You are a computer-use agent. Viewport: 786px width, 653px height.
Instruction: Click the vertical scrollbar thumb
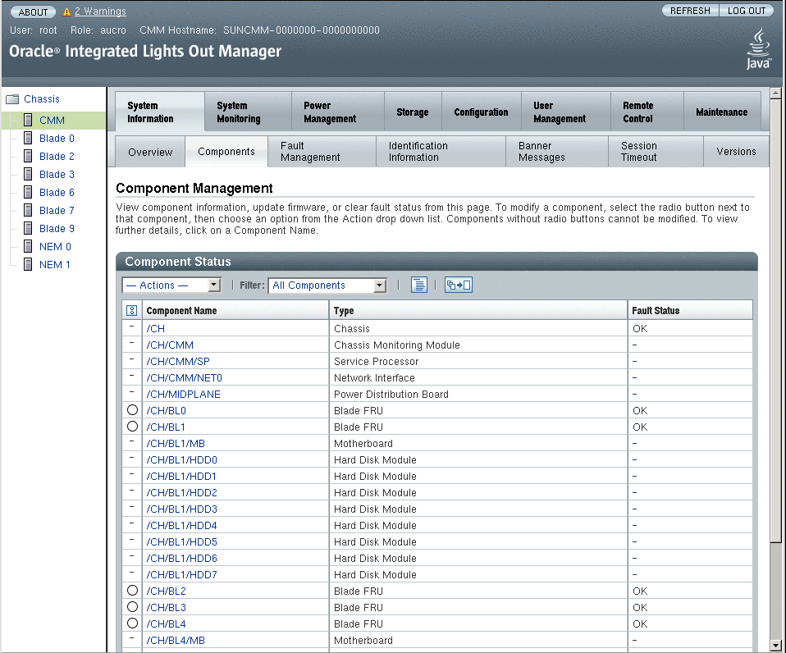[x=775, y=321]
